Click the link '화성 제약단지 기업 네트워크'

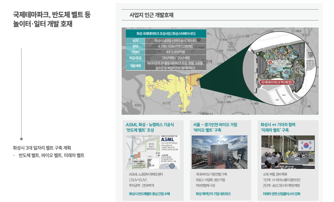click(213, 194)
